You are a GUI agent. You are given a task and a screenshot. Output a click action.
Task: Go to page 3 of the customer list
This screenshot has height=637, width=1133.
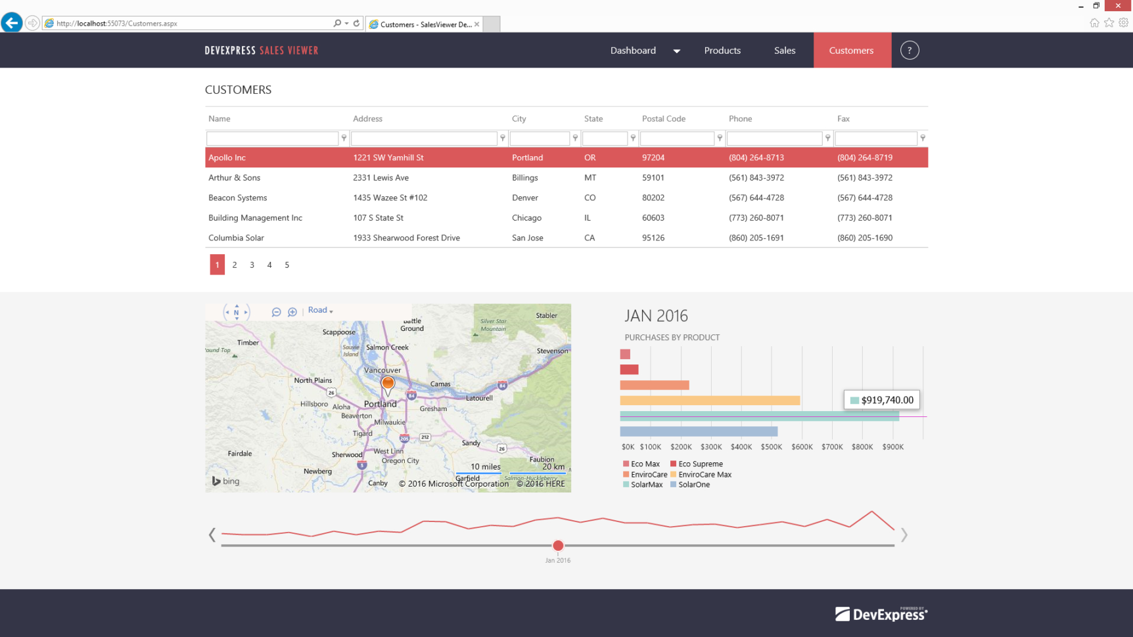pyautogui.click(x=252, y=265)
